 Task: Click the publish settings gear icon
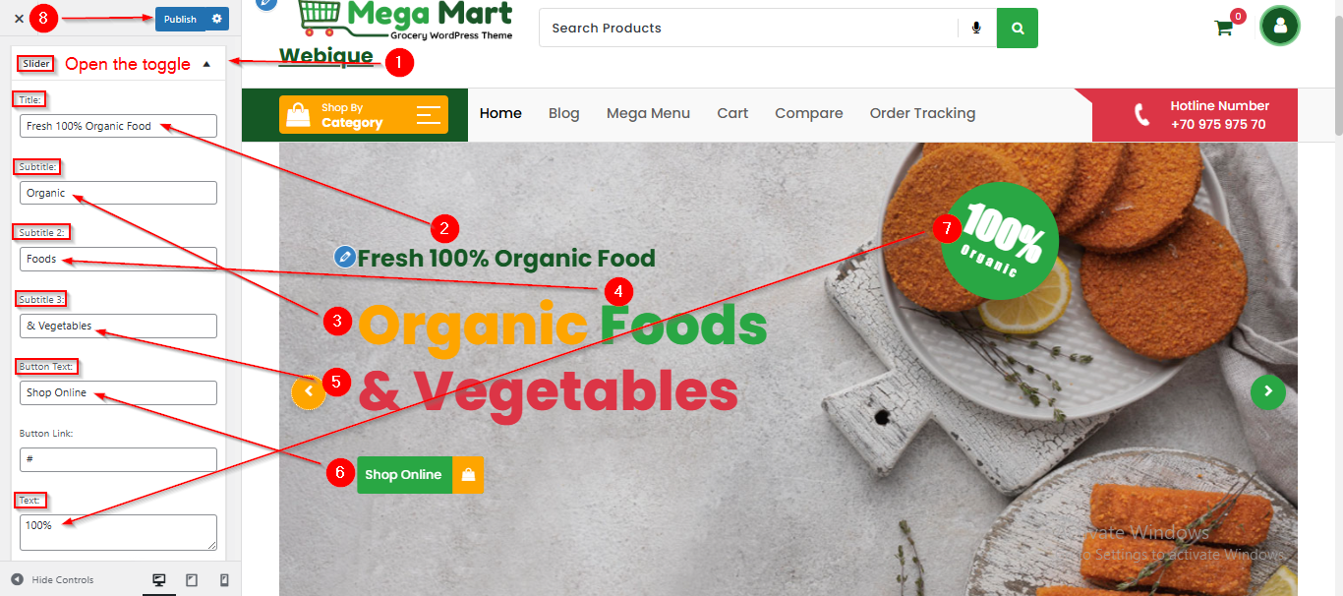[x=217, y=19]
